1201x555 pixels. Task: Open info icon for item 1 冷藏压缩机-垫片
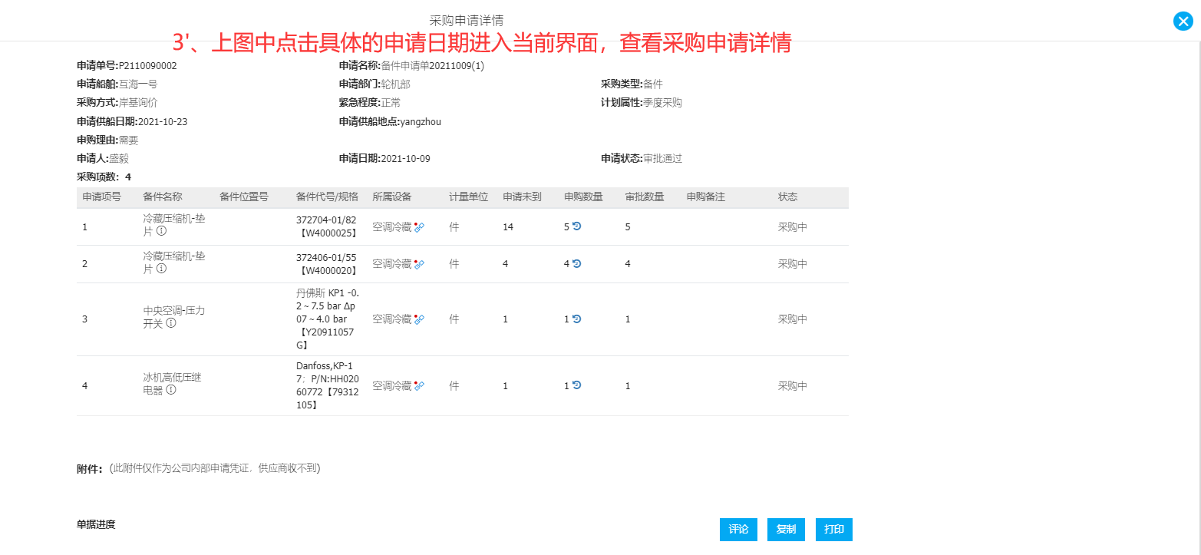tap(162, 231)
